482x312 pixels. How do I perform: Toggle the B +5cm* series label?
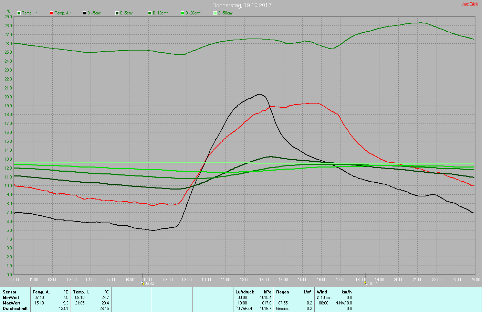pos(94,13)
